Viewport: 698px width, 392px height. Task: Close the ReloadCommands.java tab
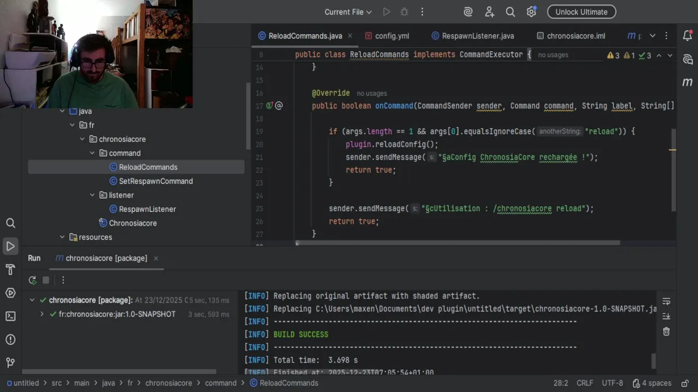(x=350, y=36)
